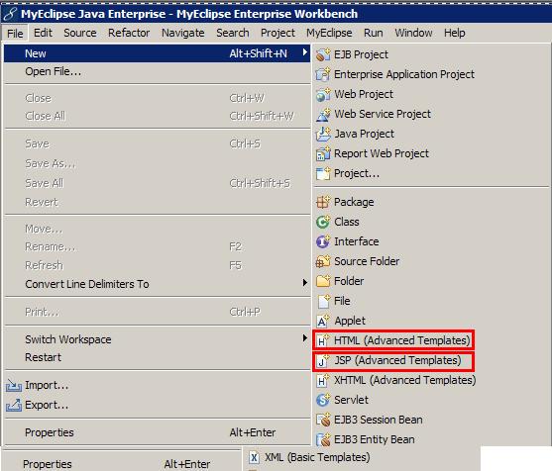Select the Java Project label

[364, 134]
